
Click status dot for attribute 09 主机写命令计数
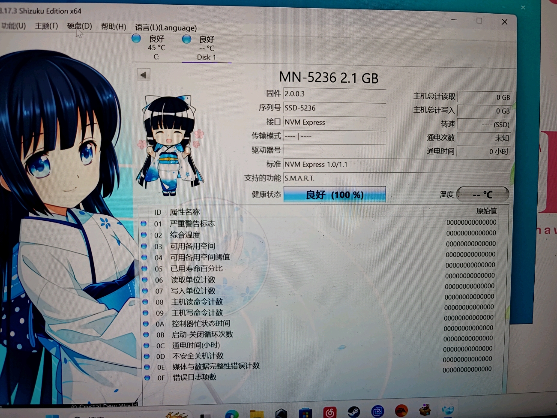tap(146, 313)
